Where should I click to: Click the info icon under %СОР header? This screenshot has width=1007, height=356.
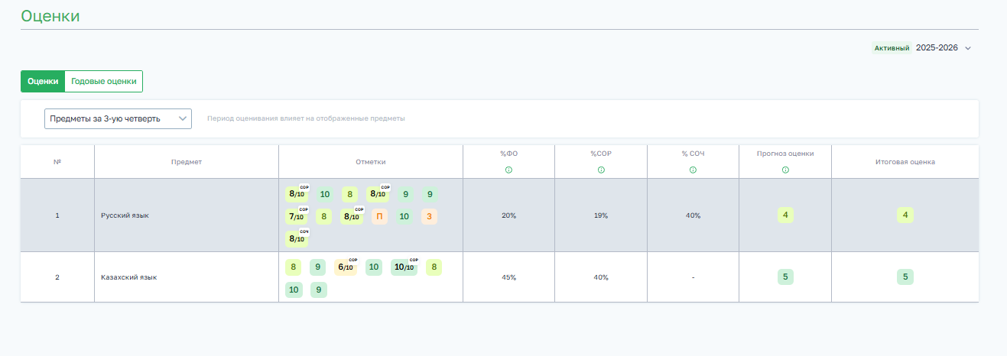(601, 170)
